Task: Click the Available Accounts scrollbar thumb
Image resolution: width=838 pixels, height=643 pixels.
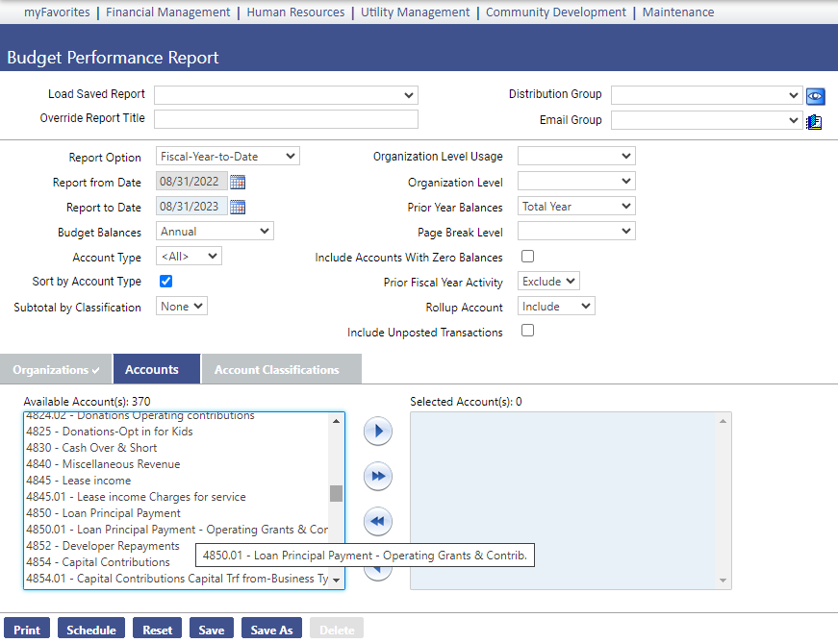Action: click(x=336, y=493)
